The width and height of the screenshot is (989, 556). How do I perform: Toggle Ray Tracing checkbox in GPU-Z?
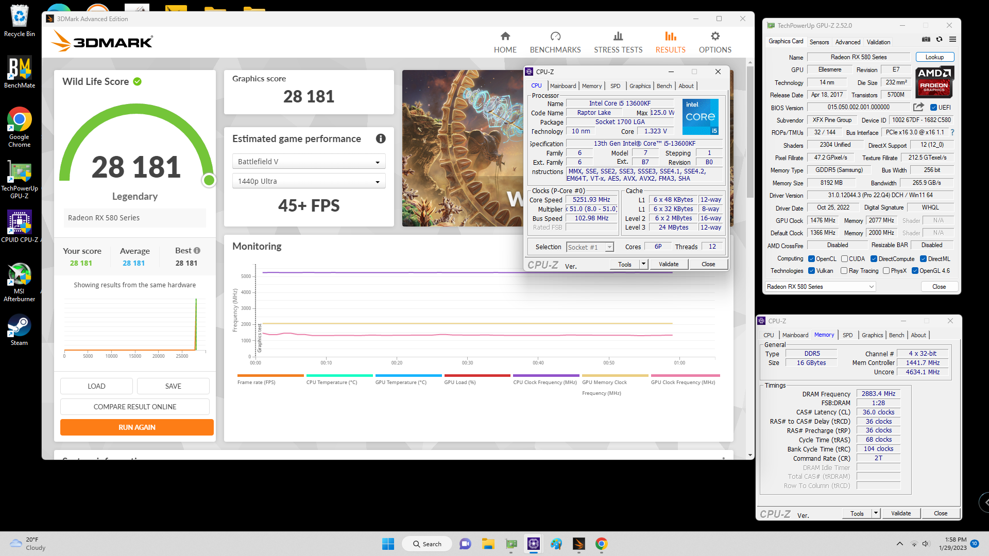[x=844, y=271]
